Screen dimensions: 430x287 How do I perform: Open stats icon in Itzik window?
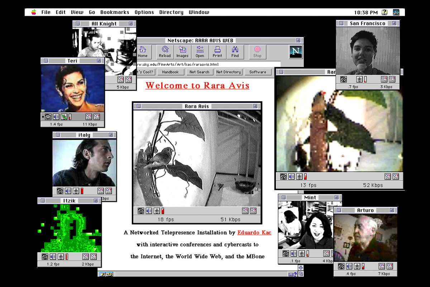pyautogui.click(x=86, y=257)
